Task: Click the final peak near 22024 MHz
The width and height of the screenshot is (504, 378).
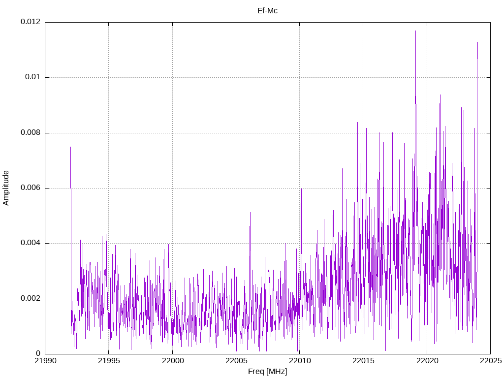Action: pos(477,42)
